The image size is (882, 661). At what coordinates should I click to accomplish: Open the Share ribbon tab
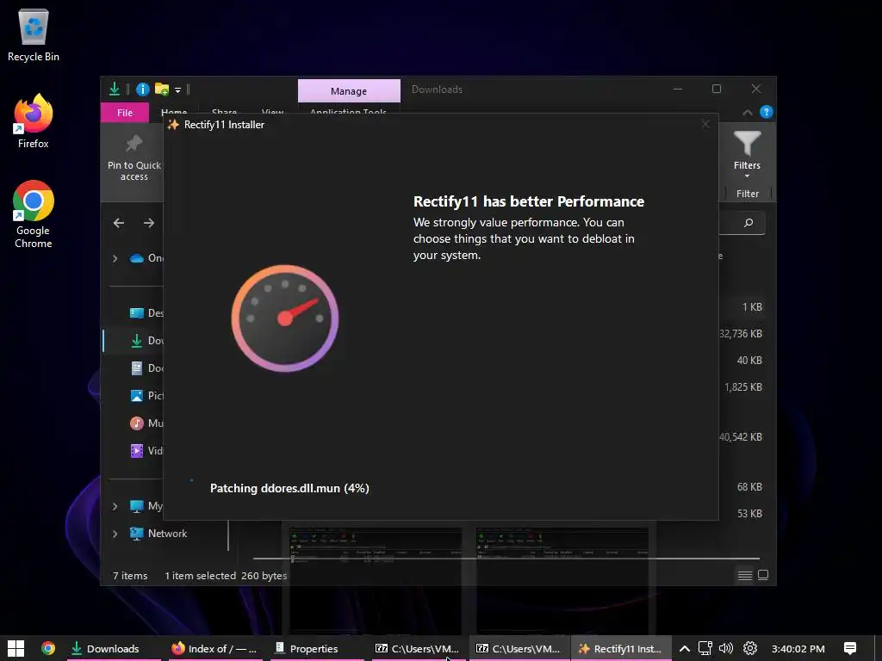point(224,112)
